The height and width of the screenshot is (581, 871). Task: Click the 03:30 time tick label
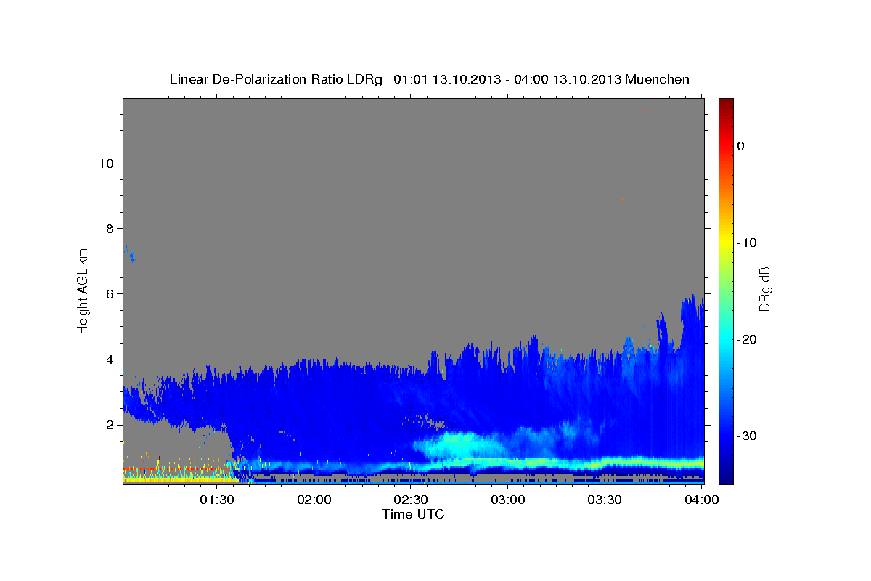click(605, 500)
